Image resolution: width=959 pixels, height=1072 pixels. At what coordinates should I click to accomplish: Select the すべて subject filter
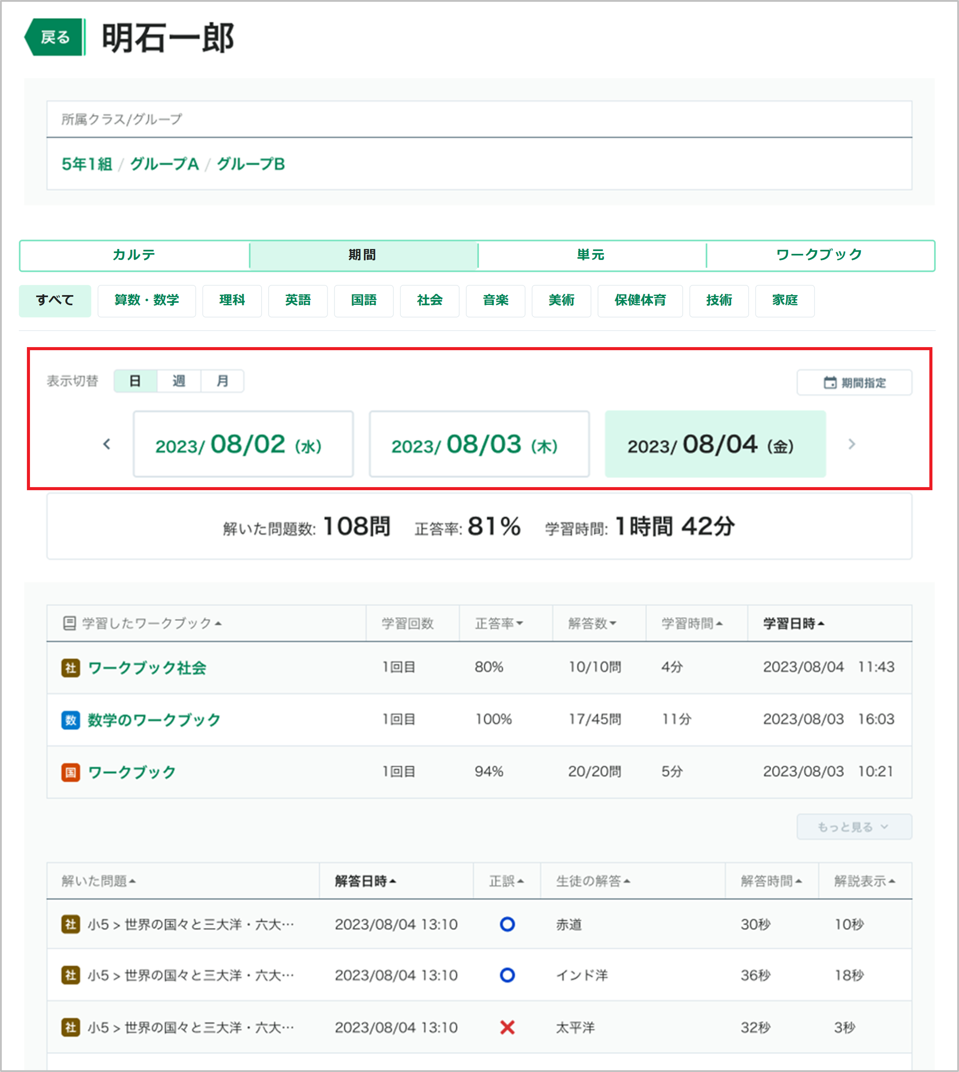[x=55, y=300]
